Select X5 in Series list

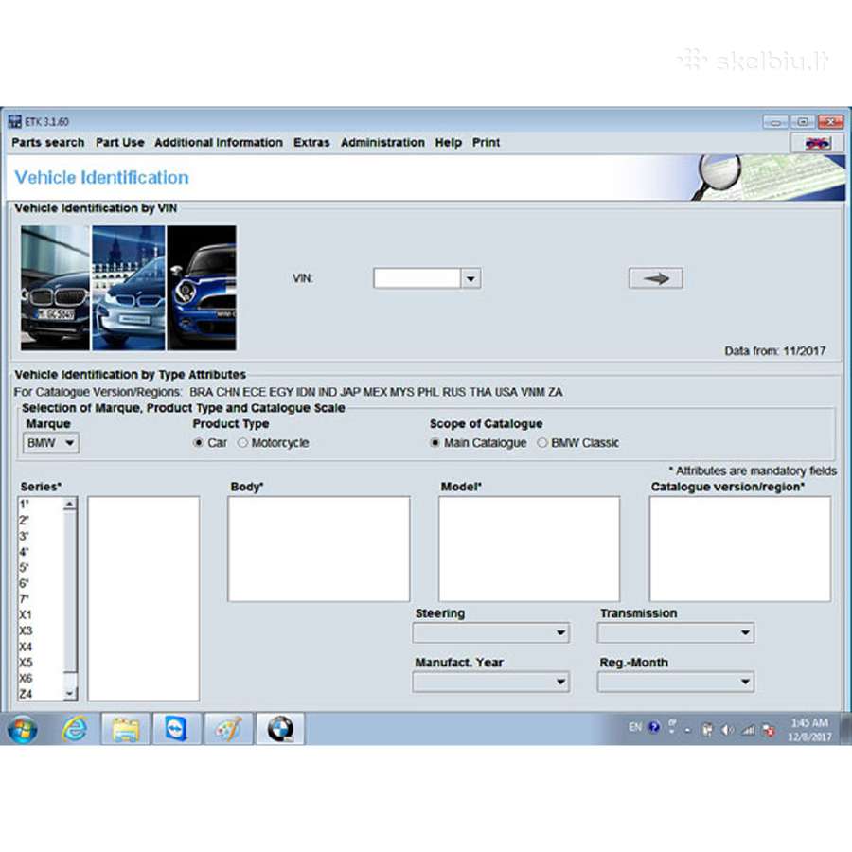41,663
